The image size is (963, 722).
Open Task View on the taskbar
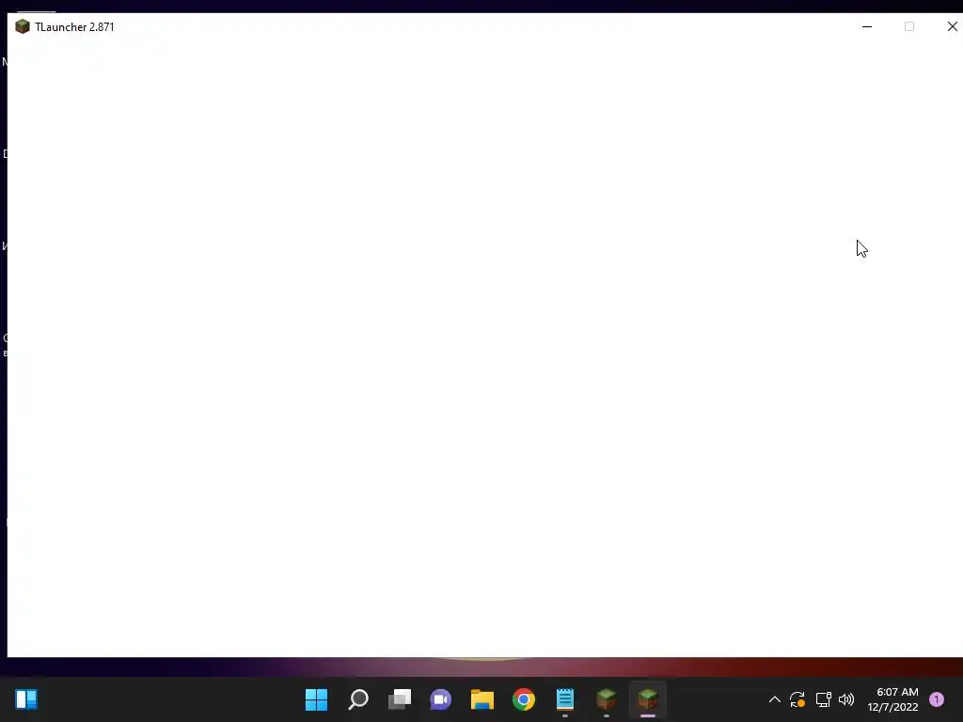pos(399,699)
